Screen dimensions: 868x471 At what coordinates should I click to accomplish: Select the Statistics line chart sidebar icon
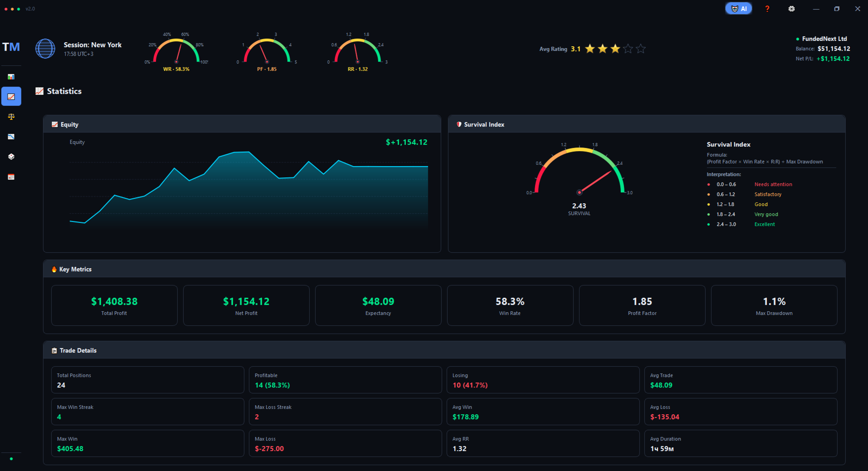[11, 97]
